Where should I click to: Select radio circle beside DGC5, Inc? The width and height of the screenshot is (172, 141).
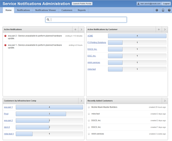click(89, 120)
